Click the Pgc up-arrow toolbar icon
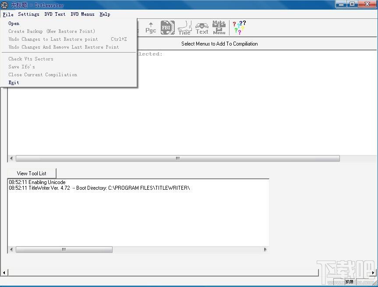 151,28
